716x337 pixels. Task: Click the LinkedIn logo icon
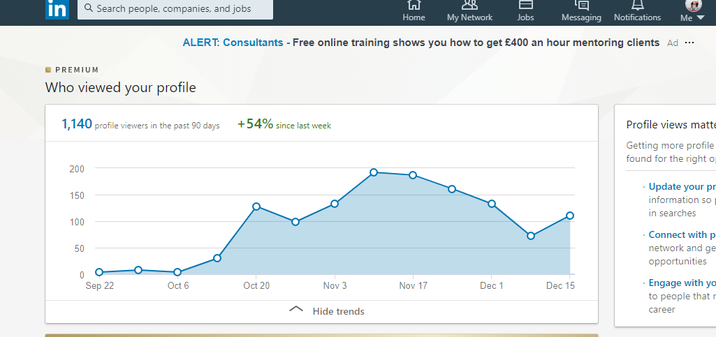coord(57,9)
